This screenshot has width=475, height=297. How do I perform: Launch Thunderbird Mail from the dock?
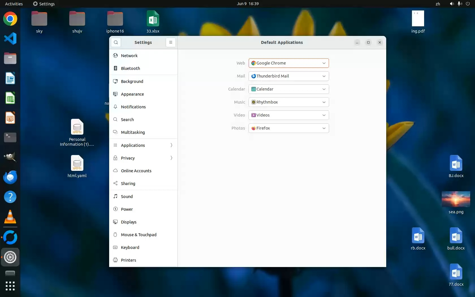[10, 177]
